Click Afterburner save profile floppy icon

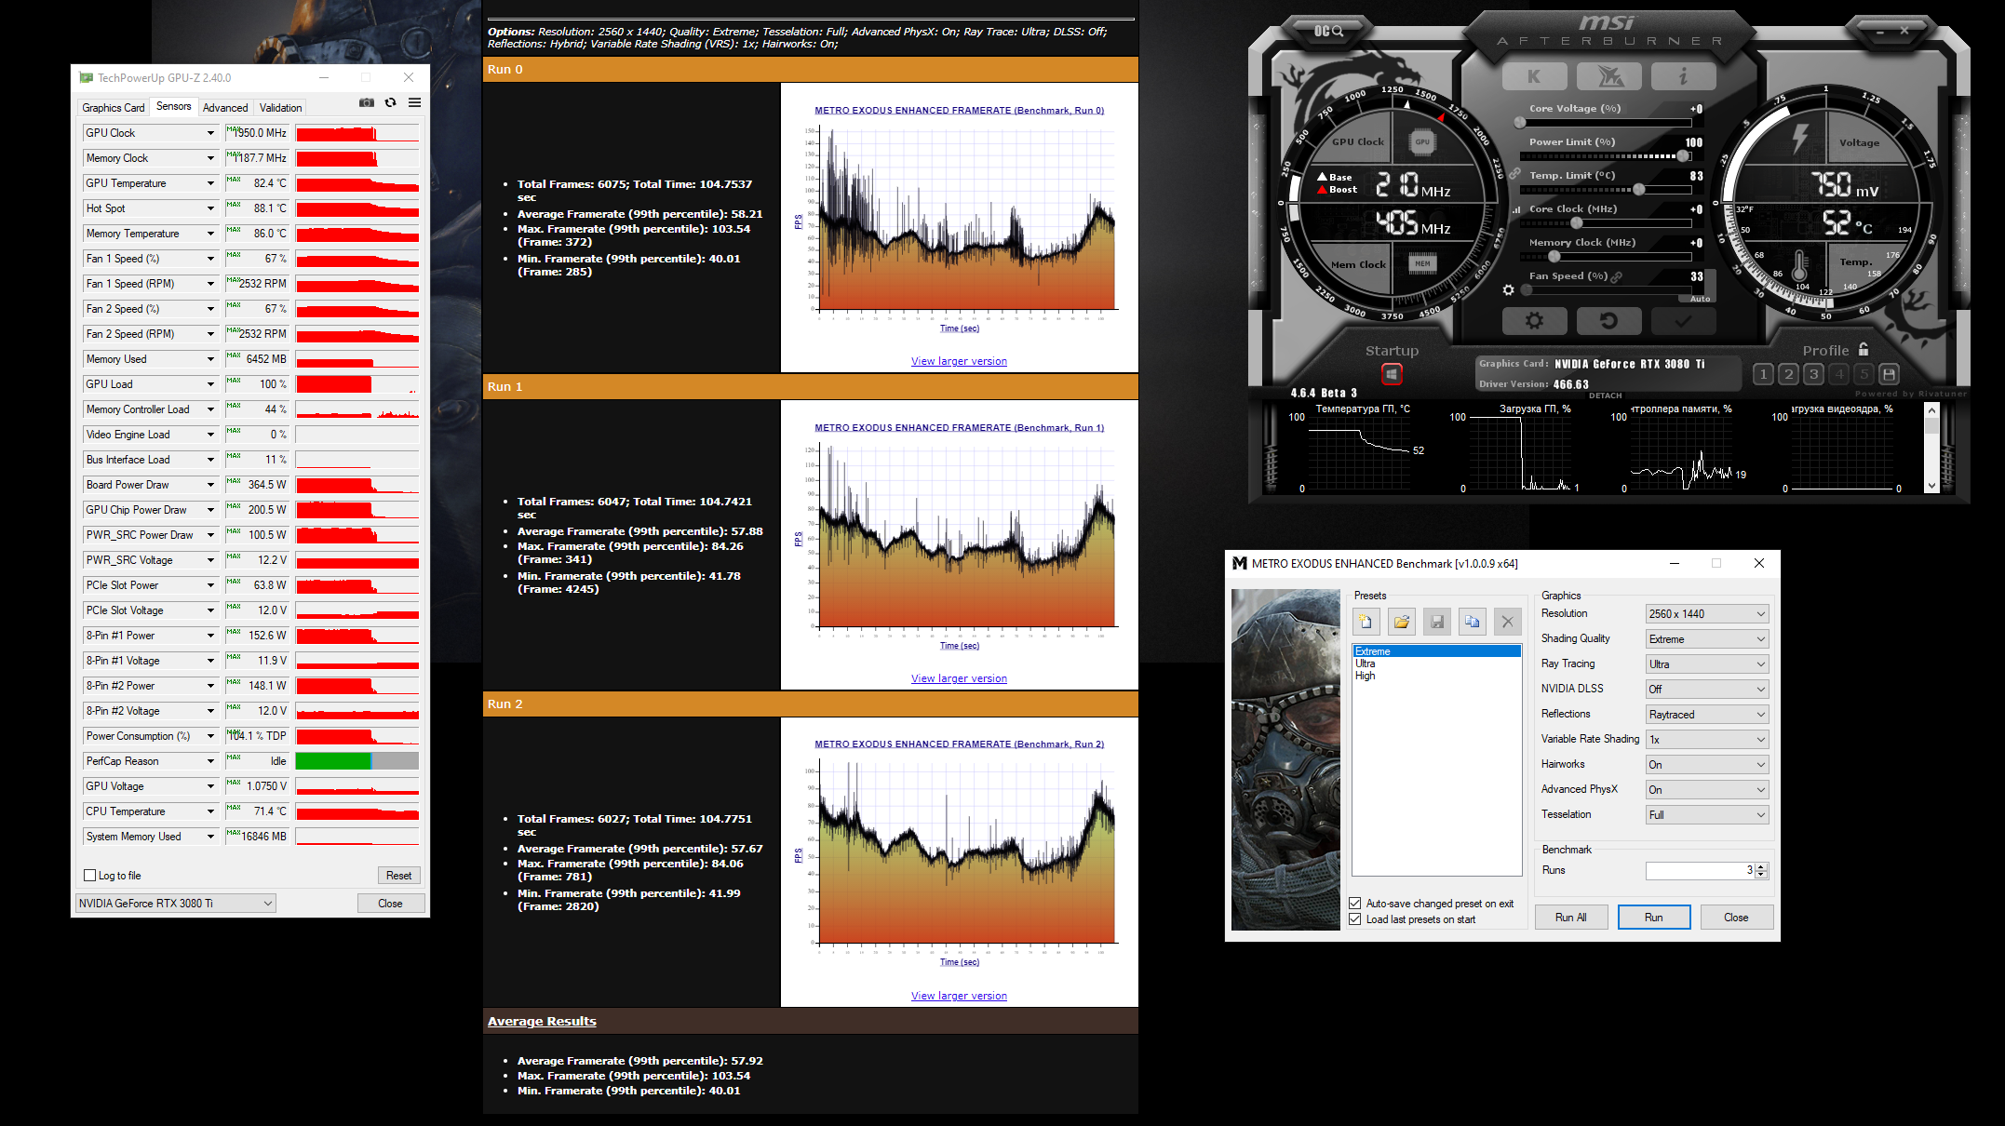pyautogui.click(x=1889, y=374)
